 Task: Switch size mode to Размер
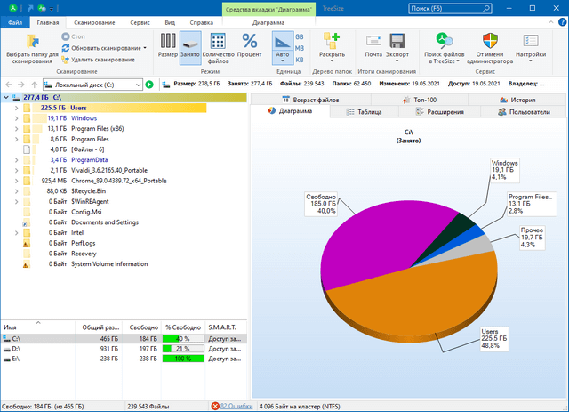168,41
